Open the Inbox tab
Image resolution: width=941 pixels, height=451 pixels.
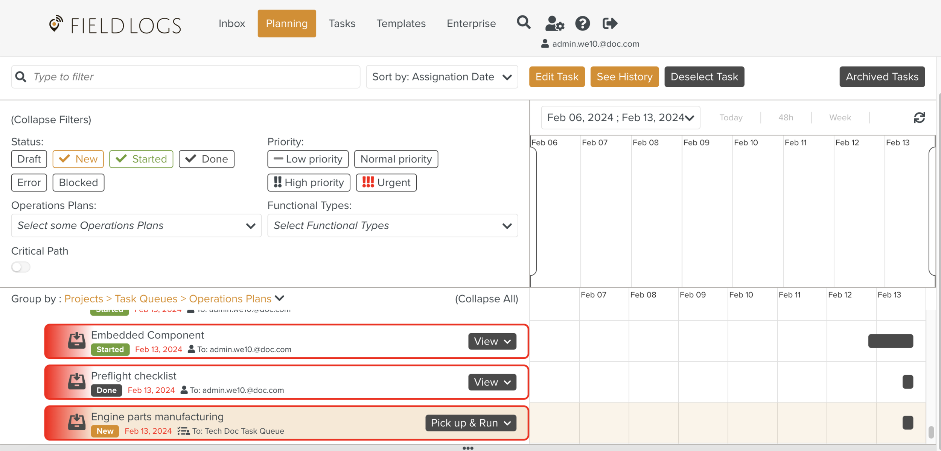(232, 23)
